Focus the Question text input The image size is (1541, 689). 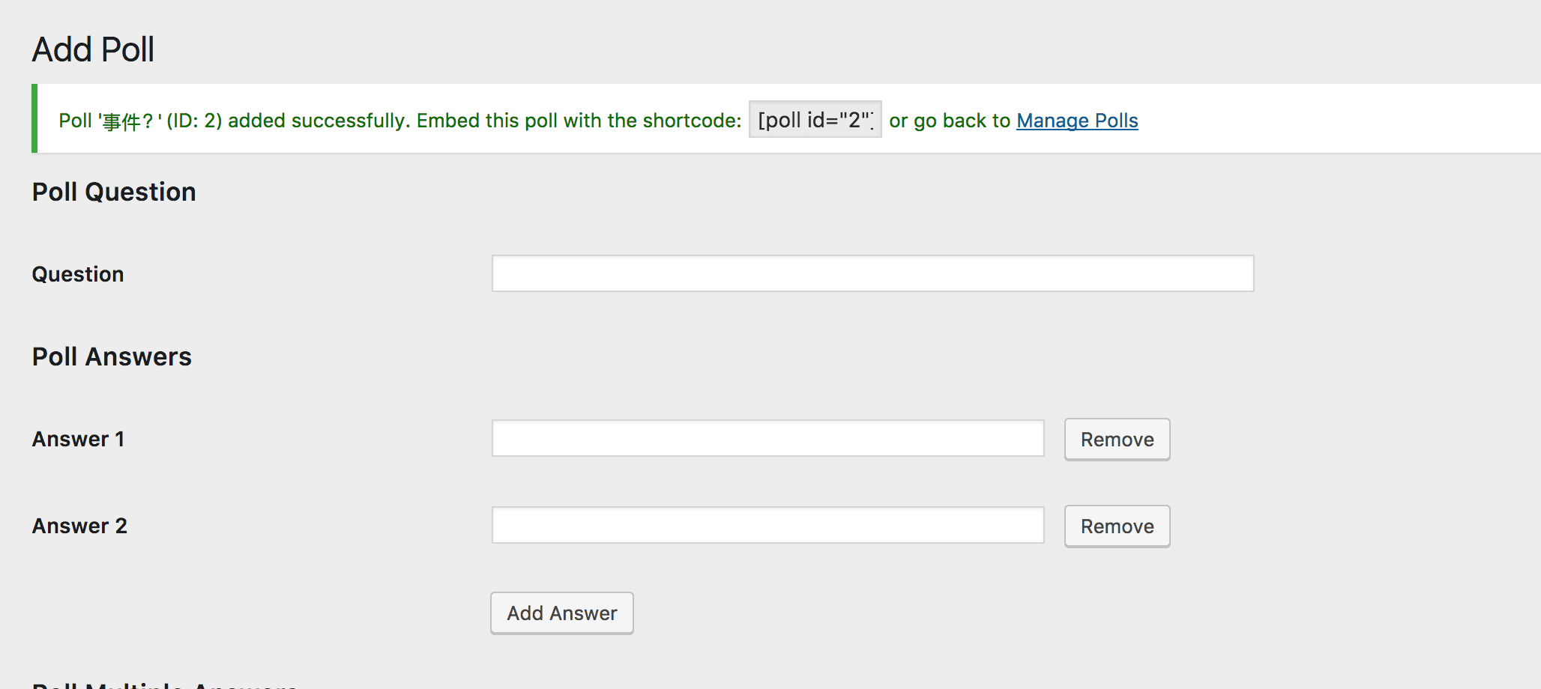(x=872, y=273)
